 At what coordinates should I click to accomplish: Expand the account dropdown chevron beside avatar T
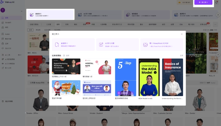pos(21,11)
